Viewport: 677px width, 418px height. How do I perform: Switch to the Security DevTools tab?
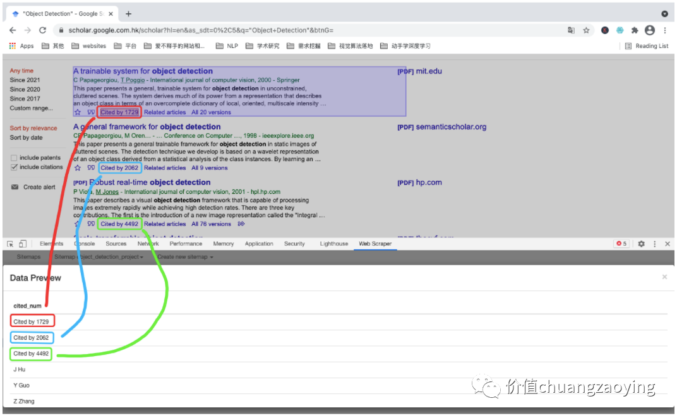294,244
